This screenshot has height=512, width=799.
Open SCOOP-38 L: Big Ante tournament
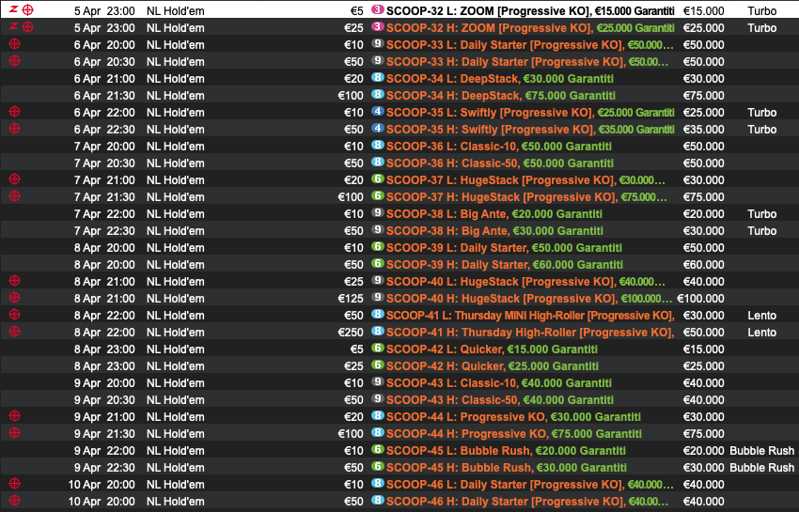(493, 214)
